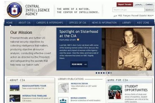Focus the Search CIA.gov input field
155x103 pixels.
tap(129, 10)
